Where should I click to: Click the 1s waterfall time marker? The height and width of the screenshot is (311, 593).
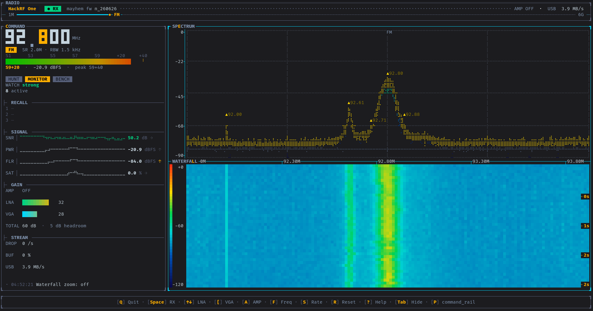pyautogui.click(x=586, y=226)
